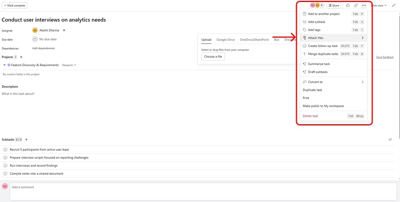Collapse the Feature Discovery & Requirements project row

(x=5, y=65)
